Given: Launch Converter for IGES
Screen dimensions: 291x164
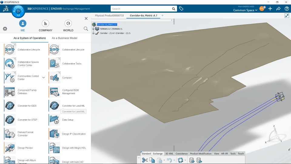Looking at the screenshot, I should (x=10, y=106).
